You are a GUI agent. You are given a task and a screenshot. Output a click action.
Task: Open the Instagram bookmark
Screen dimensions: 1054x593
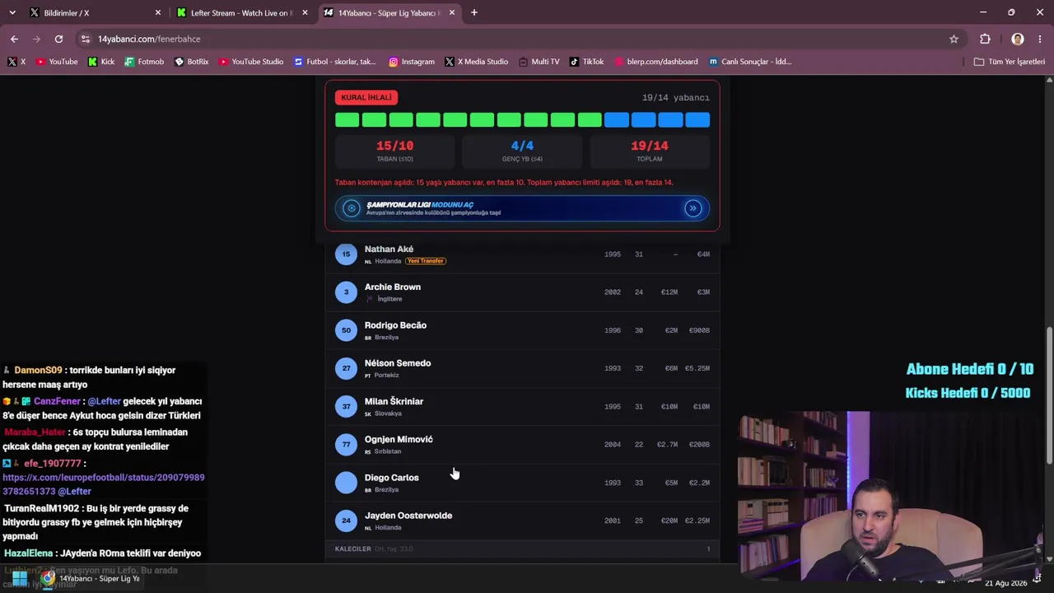coord(412,62)
